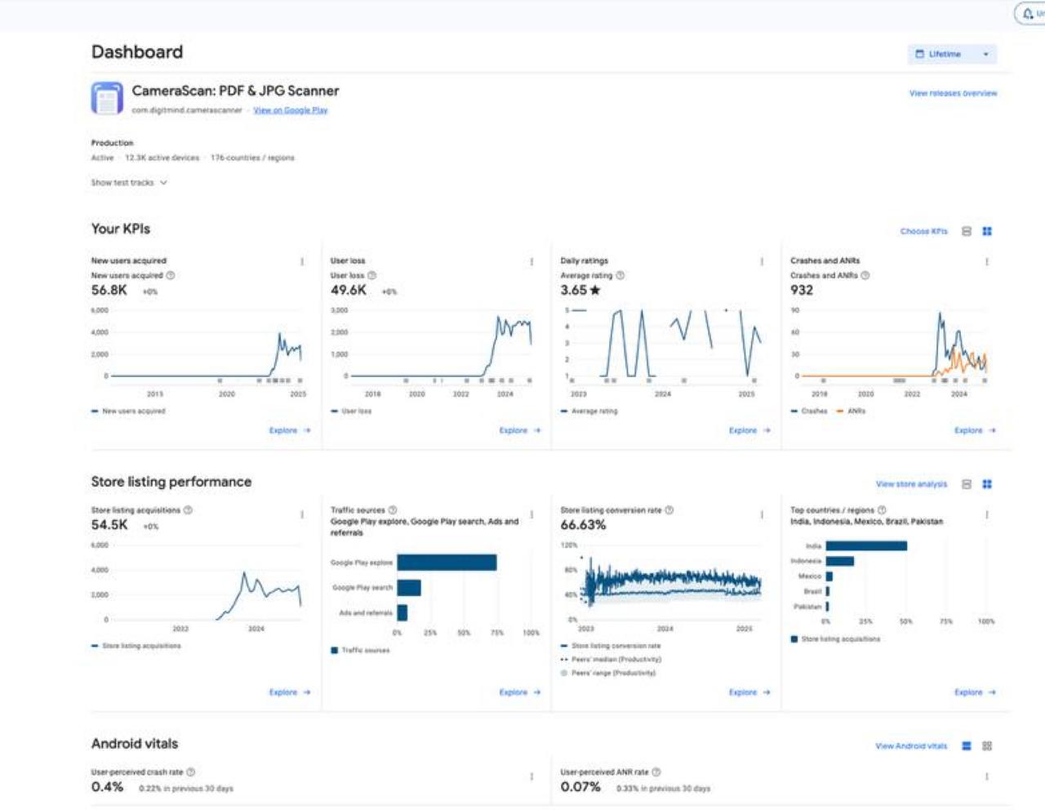
Task: Switch Android vitals to grid view
Action: click(x=987, y=746)
